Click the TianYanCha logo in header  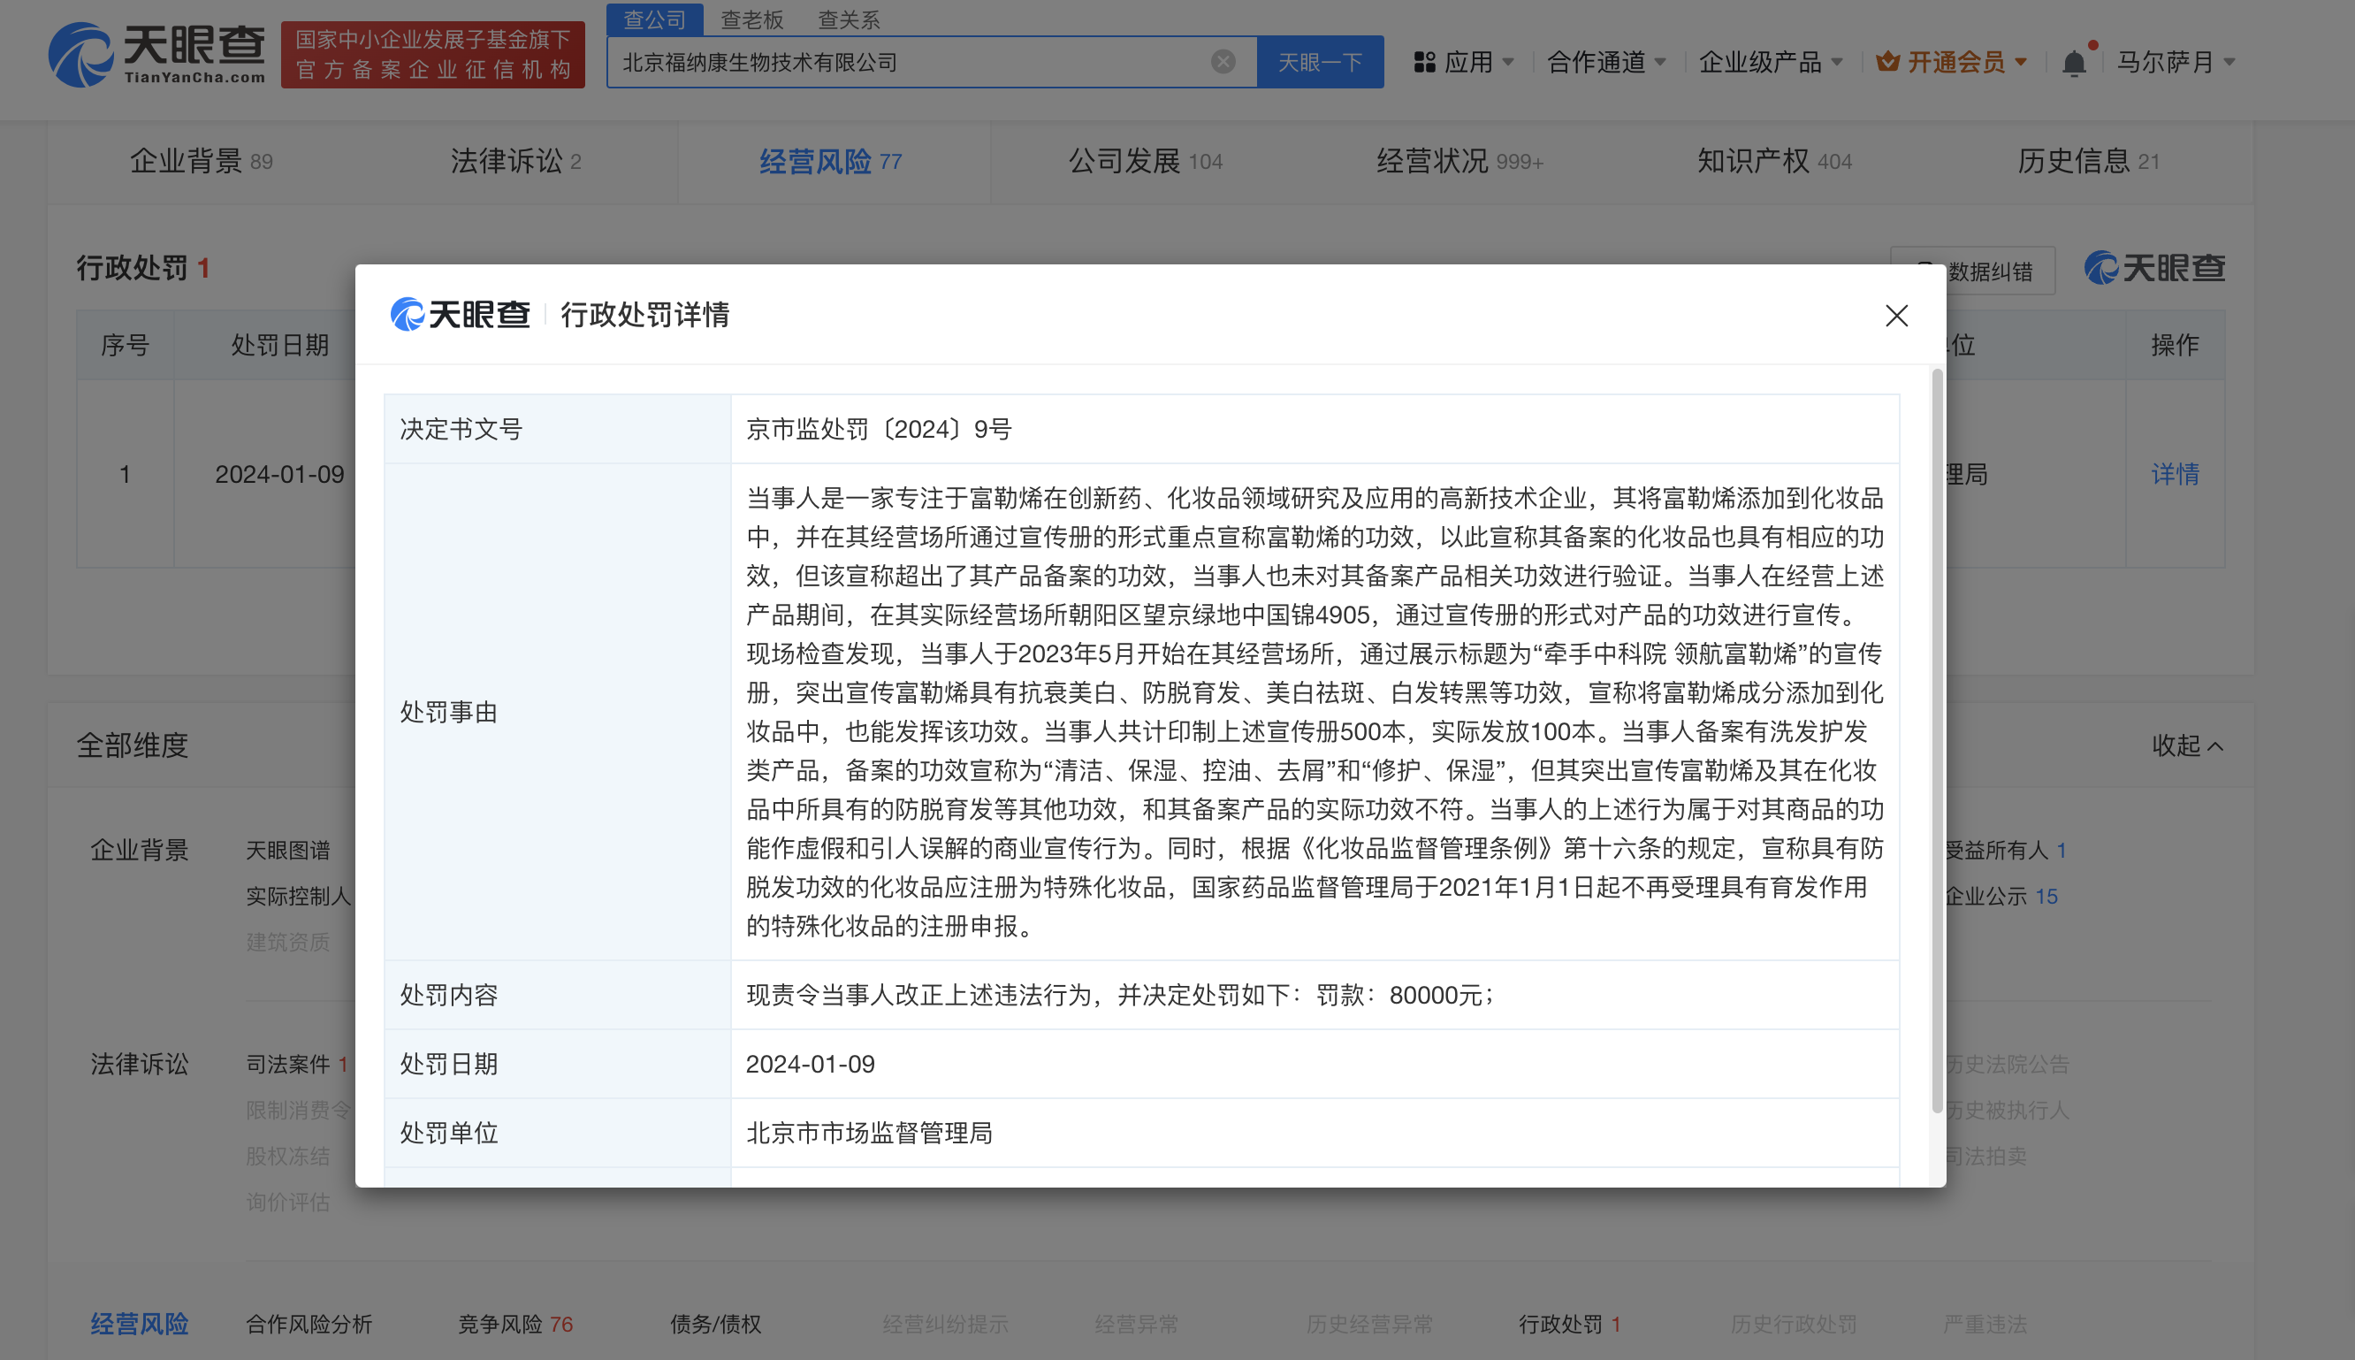tap(156, 54)
